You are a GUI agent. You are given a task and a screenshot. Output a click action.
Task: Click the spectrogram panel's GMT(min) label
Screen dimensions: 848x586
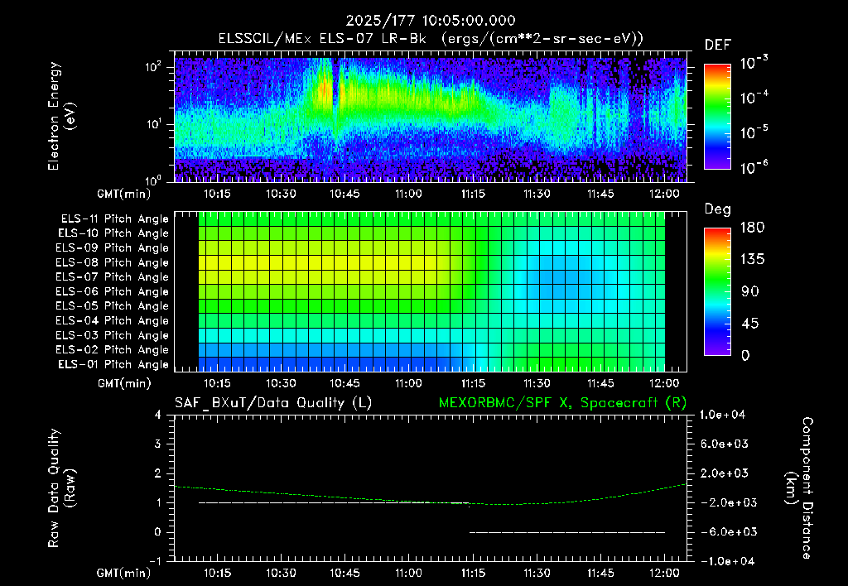click(x=123, y=194)
